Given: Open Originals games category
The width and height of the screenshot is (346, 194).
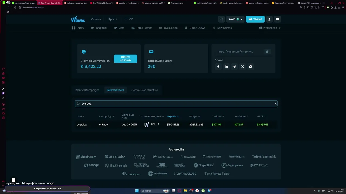Looking at the screenshot, I should (99, 28).
